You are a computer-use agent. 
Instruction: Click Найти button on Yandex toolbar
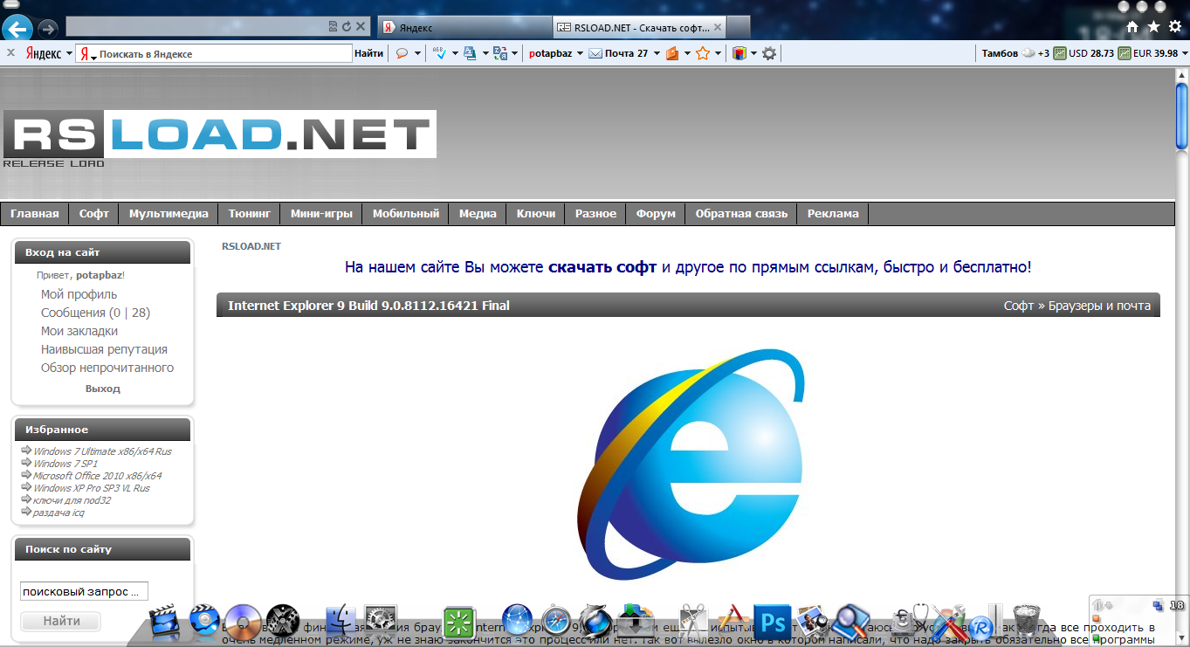click(368, 53)
